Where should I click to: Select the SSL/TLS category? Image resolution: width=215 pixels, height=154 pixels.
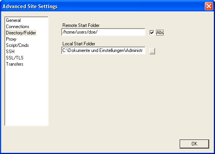click(x=15, y=58)
